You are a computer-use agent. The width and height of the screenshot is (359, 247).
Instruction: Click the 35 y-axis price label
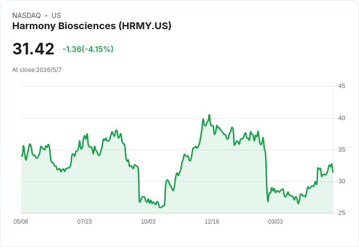pos(341,150)
